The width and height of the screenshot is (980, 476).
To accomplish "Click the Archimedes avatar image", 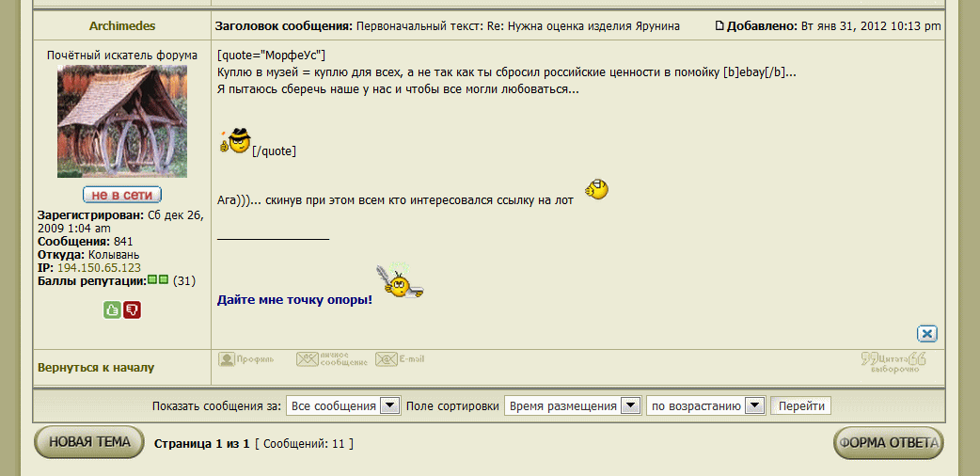I will [122, 121].
